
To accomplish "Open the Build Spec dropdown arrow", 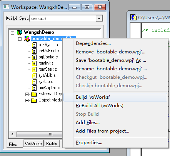I will coord(99,18).
